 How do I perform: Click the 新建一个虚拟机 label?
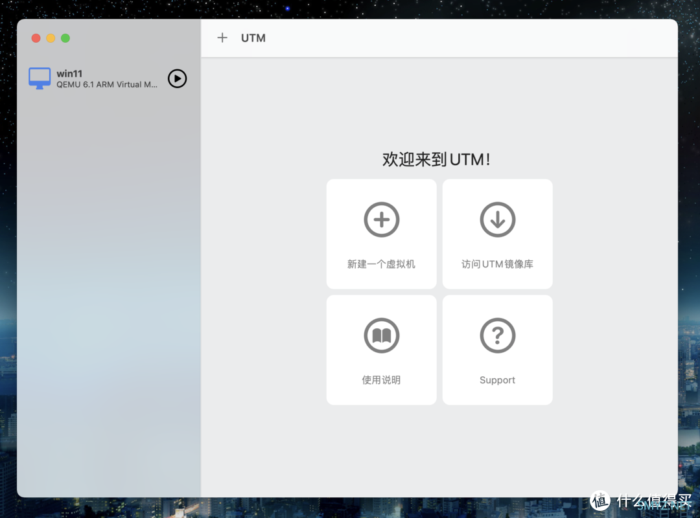pyautogui.click(x=381, y=264)
